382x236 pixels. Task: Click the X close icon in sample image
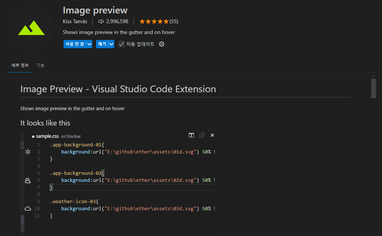pos(212,135)
